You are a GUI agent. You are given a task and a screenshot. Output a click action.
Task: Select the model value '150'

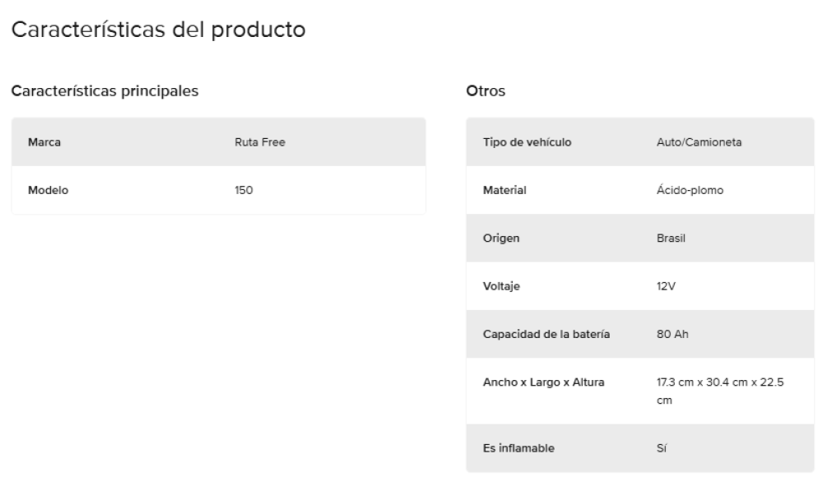[x=244, y=190]
